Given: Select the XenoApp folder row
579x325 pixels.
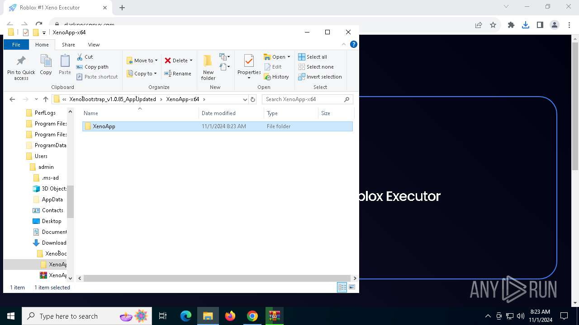Looking at the screenshot, I should coord(218,126).
